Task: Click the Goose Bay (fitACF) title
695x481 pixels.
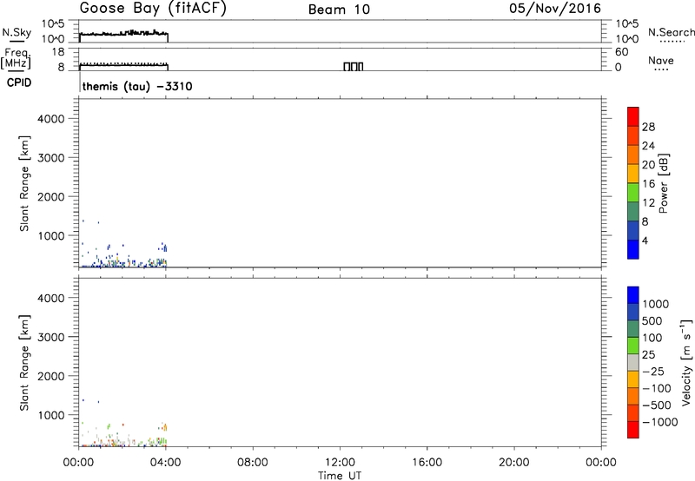Action: (x=153, y=9)
